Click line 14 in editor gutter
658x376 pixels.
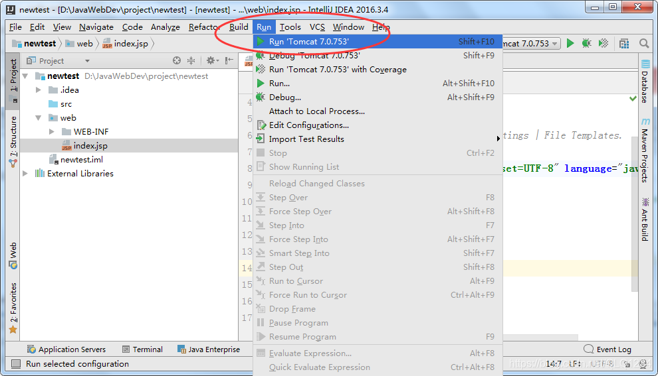coord(247,268)
